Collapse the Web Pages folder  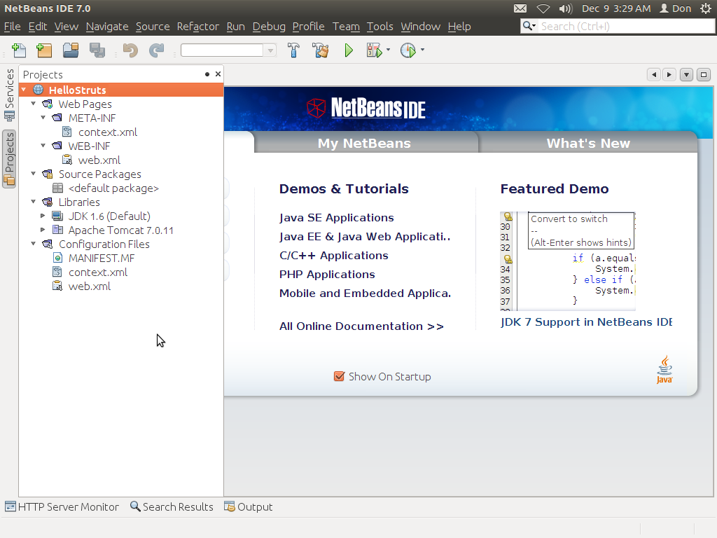click(x=33, y=104)
